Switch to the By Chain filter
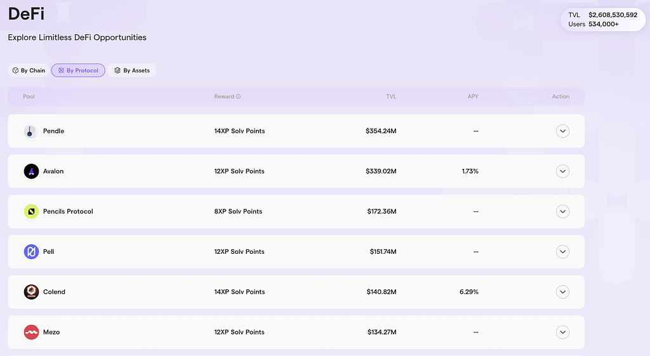650x356 pixels. point(29,70)
